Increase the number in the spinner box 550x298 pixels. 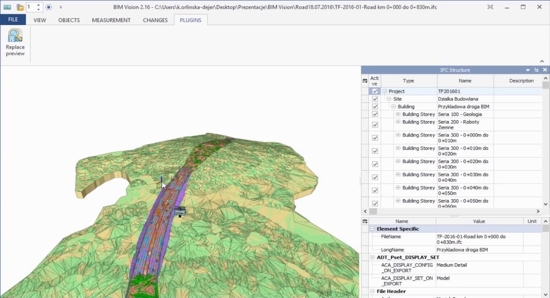[38, 5]
